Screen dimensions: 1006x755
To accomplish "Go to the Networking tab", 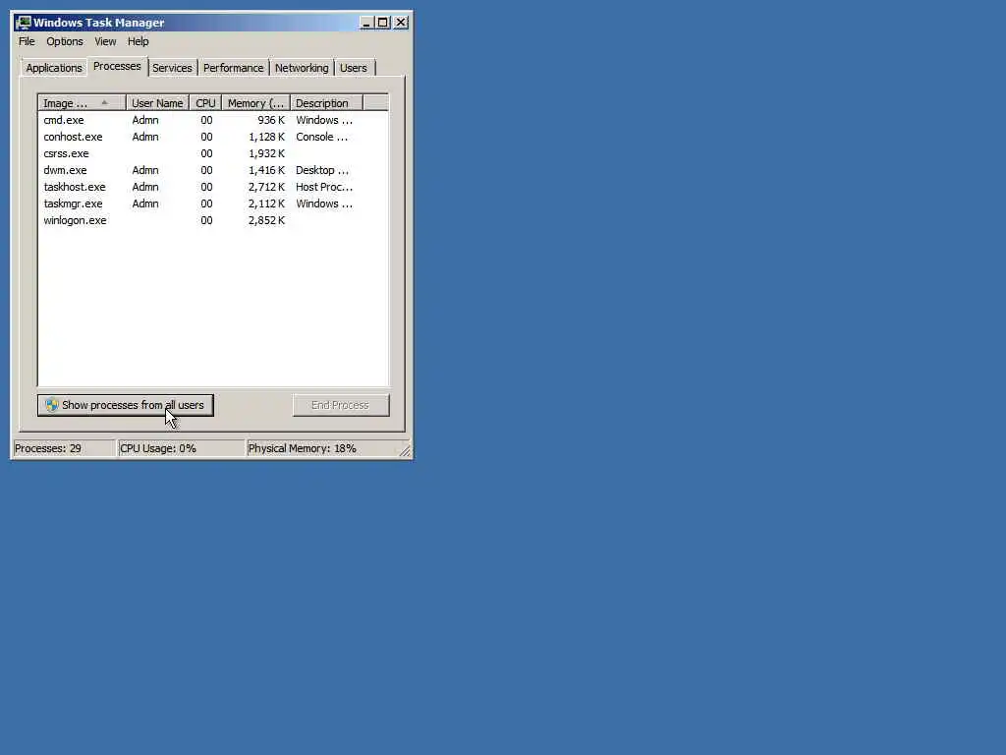I will click(x=302, y=68).
